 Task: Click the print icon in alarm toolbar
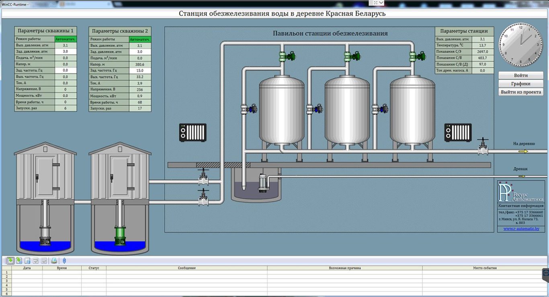[54, 261]
